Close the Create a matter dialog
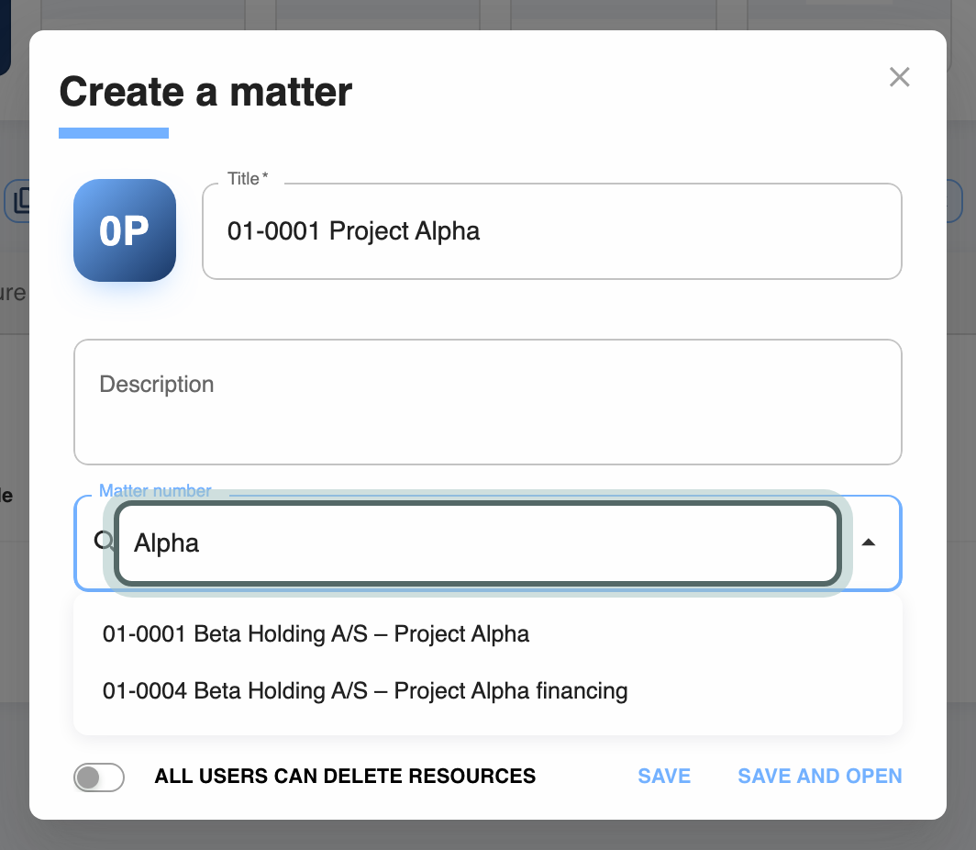The width and height of the screenshot is (976, 850). [900, 77]
